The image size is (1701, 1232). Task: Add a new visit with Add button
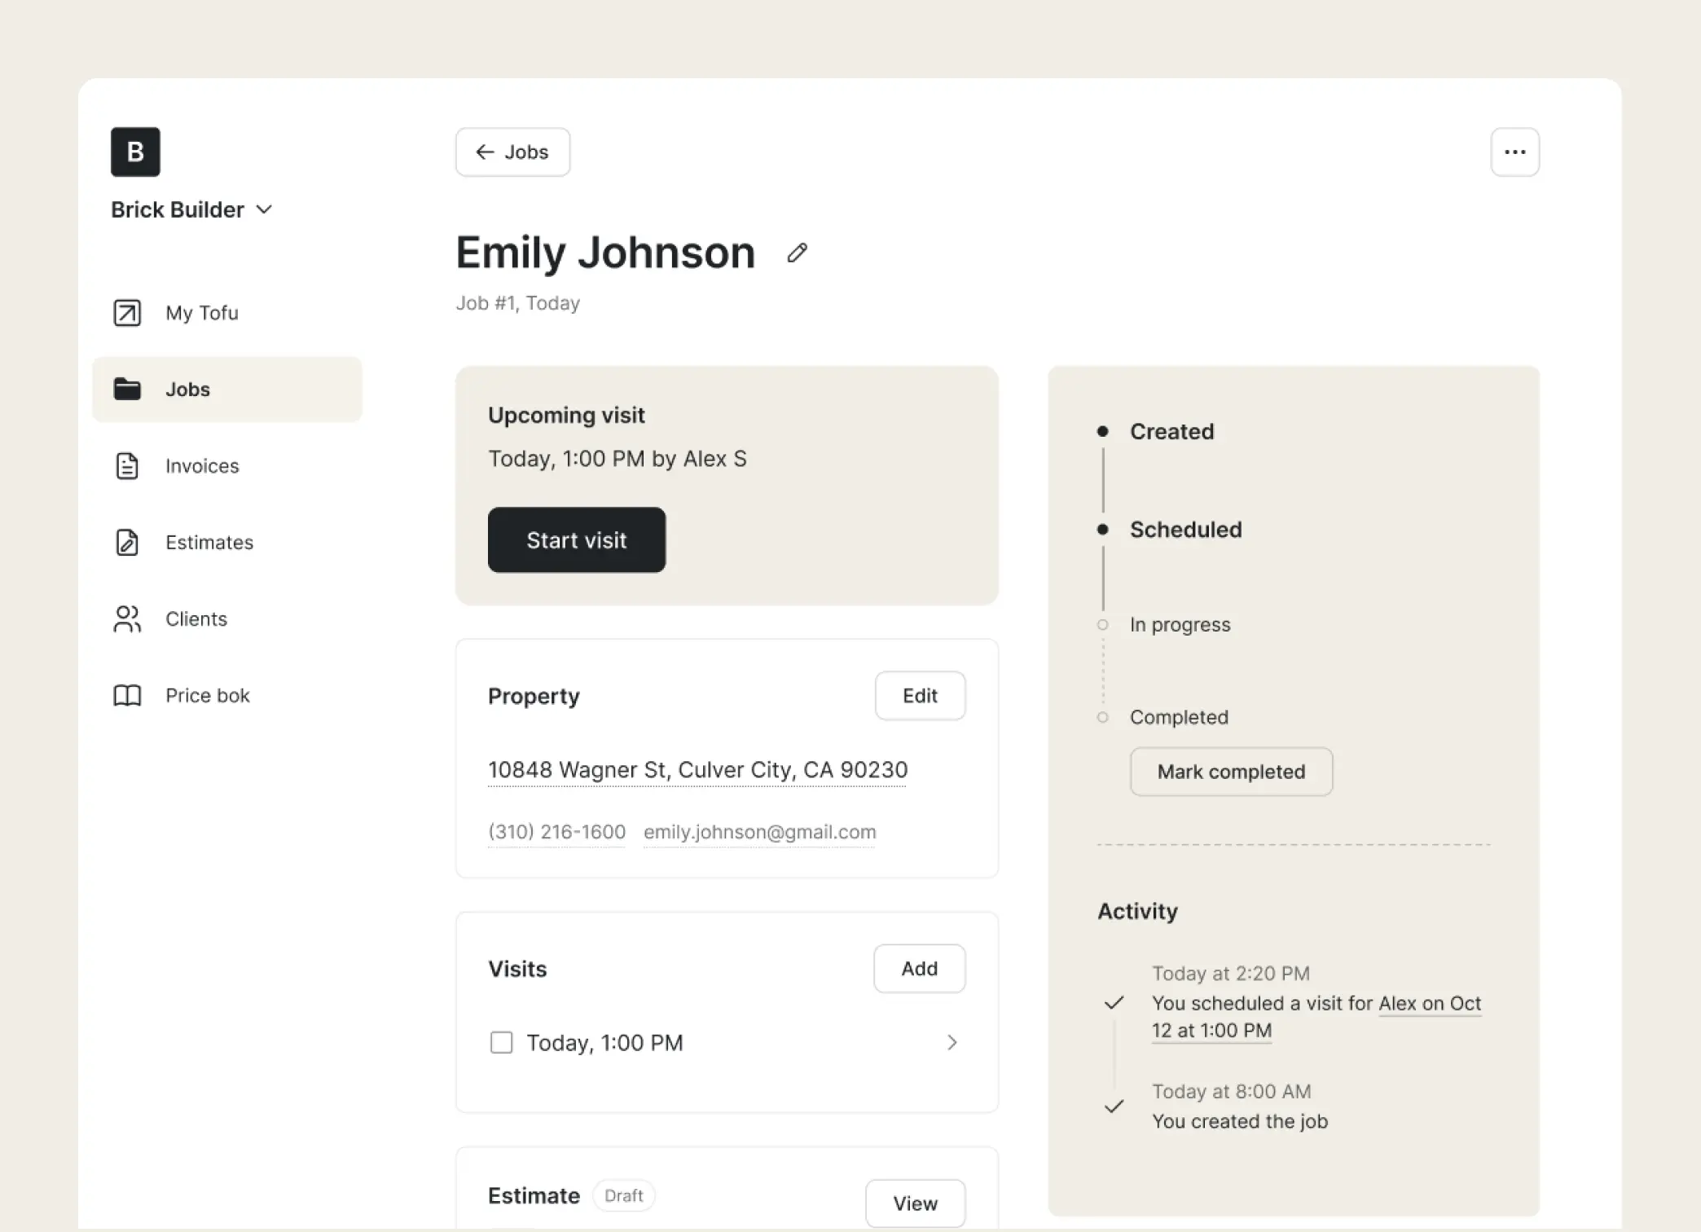coord(919,969)
